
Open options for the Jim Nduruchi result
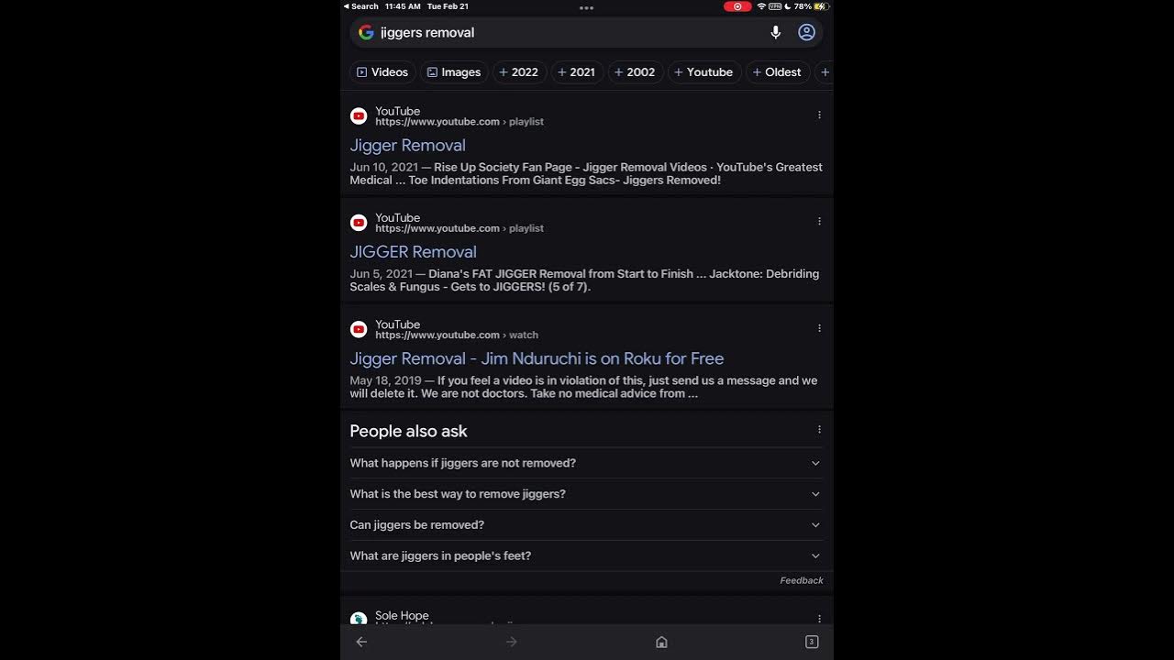tap(819, 328)
